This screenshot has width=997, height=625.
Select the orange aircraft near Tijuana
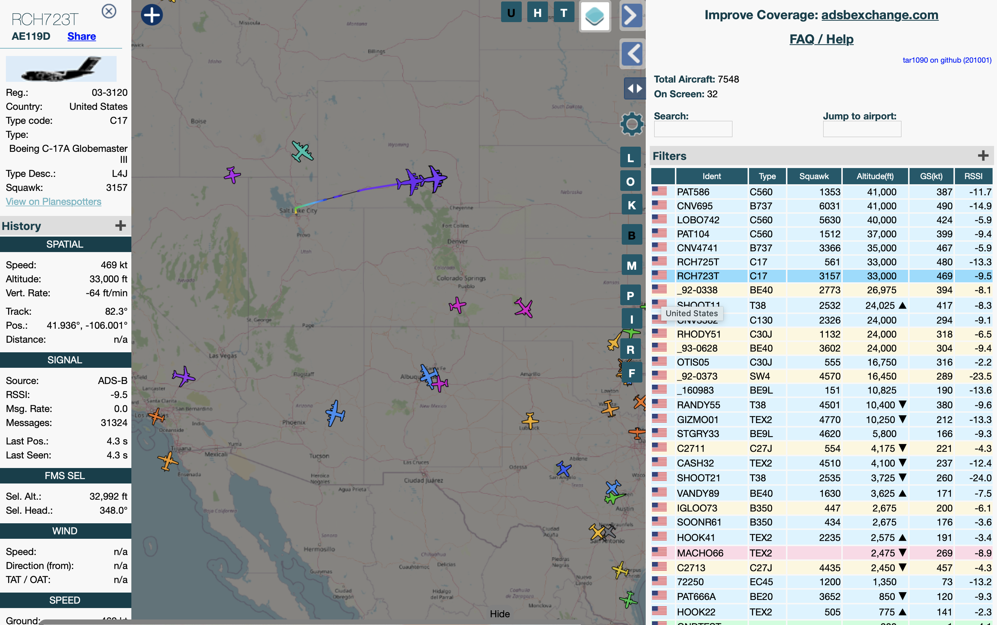point(168,461)
